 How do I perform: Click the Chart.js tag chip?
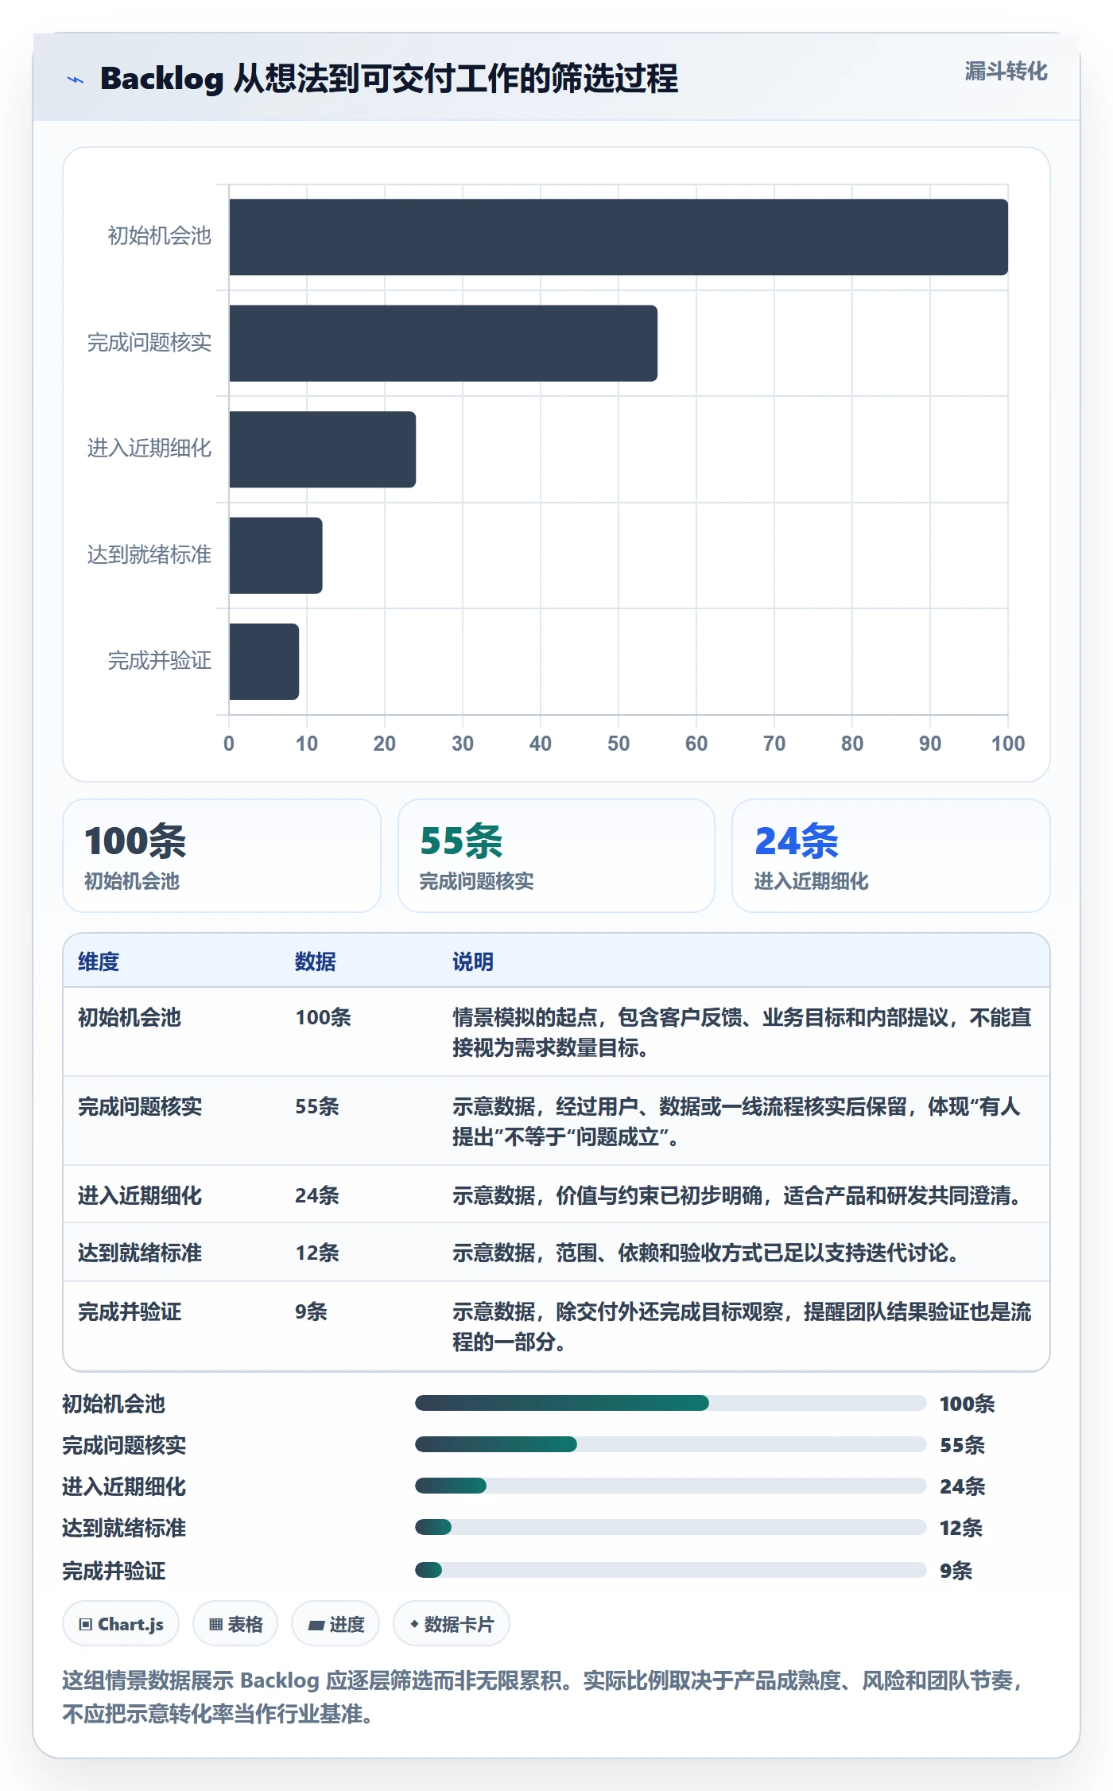click(121, 1624)
